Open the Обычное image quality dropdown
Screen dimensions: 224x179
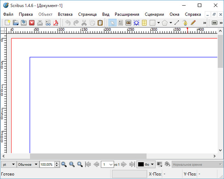tap(28, 164)
